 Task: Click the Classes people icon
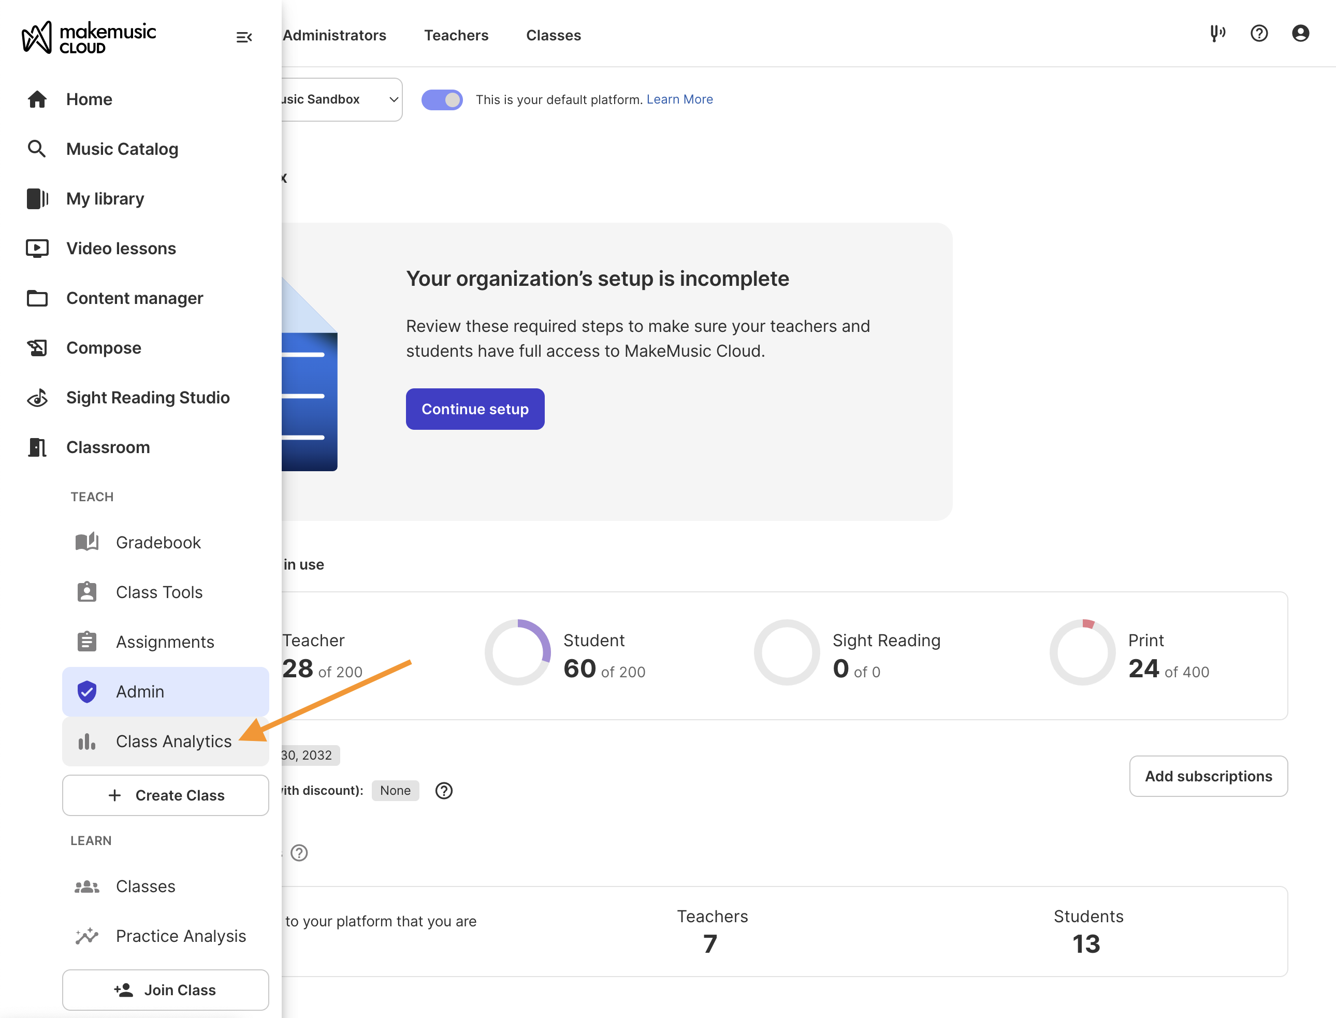[86, 886]
